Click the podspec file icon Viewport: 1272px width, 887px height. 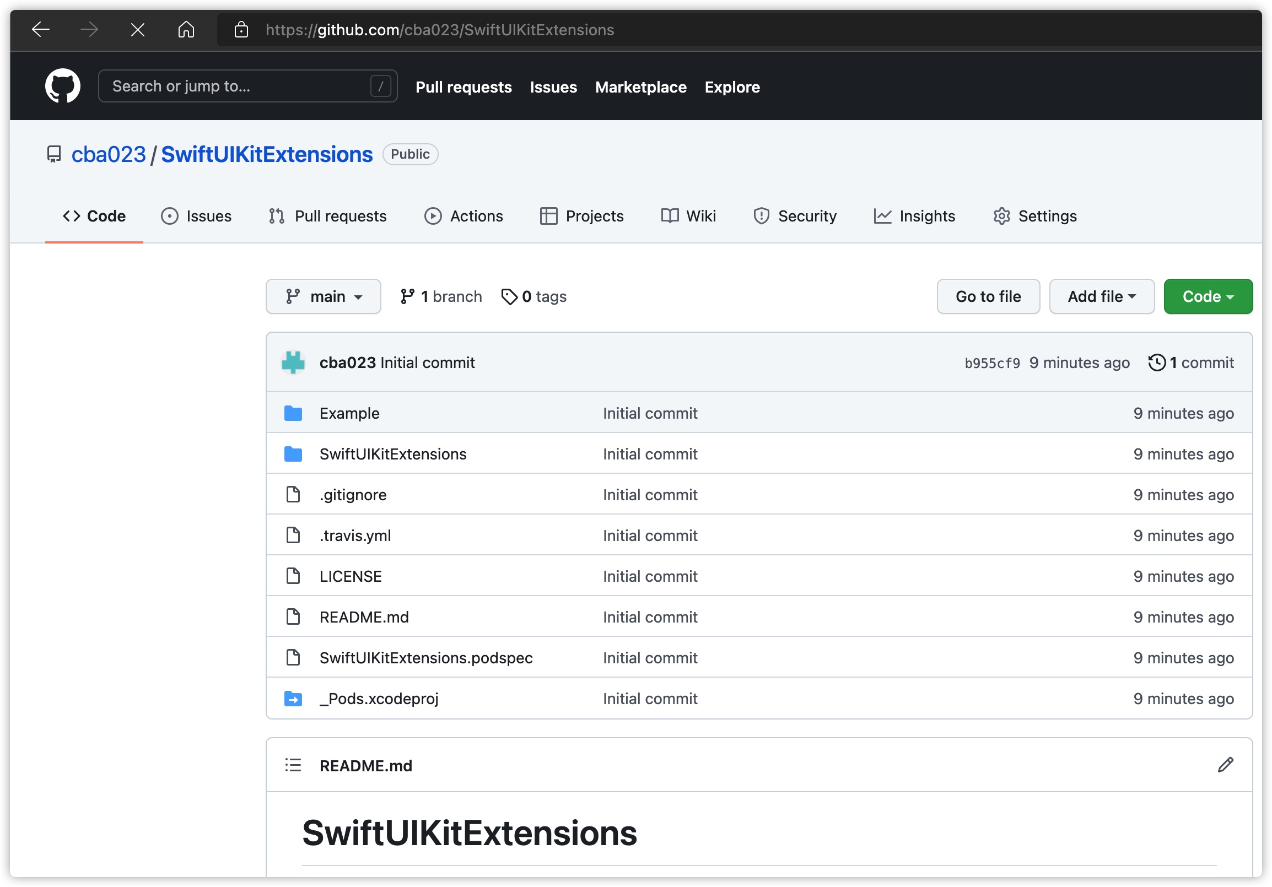tap(293, 658)
